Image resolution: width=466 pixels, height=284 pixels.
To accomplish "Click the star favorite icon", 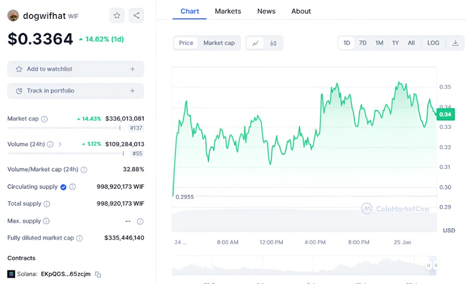I will (x=117, y=15).
